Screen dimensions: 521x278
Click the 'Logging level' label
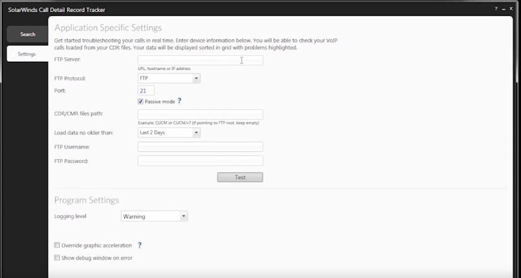[x=71, y=216]
